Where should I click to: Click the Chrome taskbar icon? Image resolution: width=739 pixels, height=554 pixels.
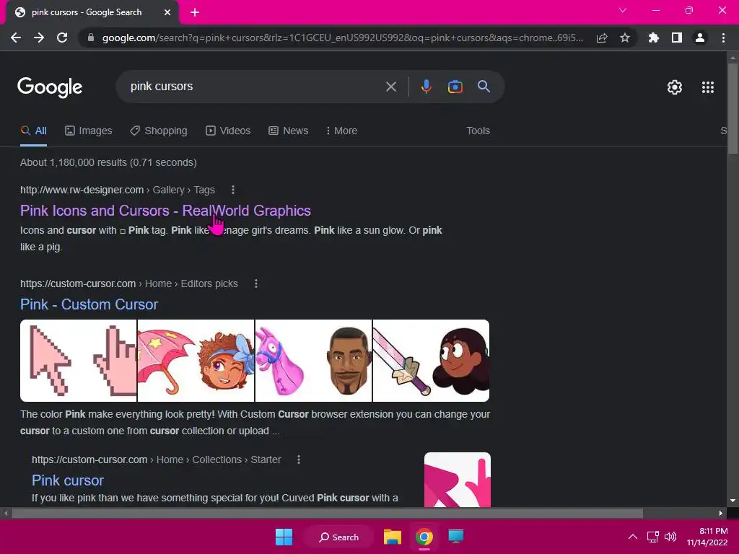(x=424, y=537)
